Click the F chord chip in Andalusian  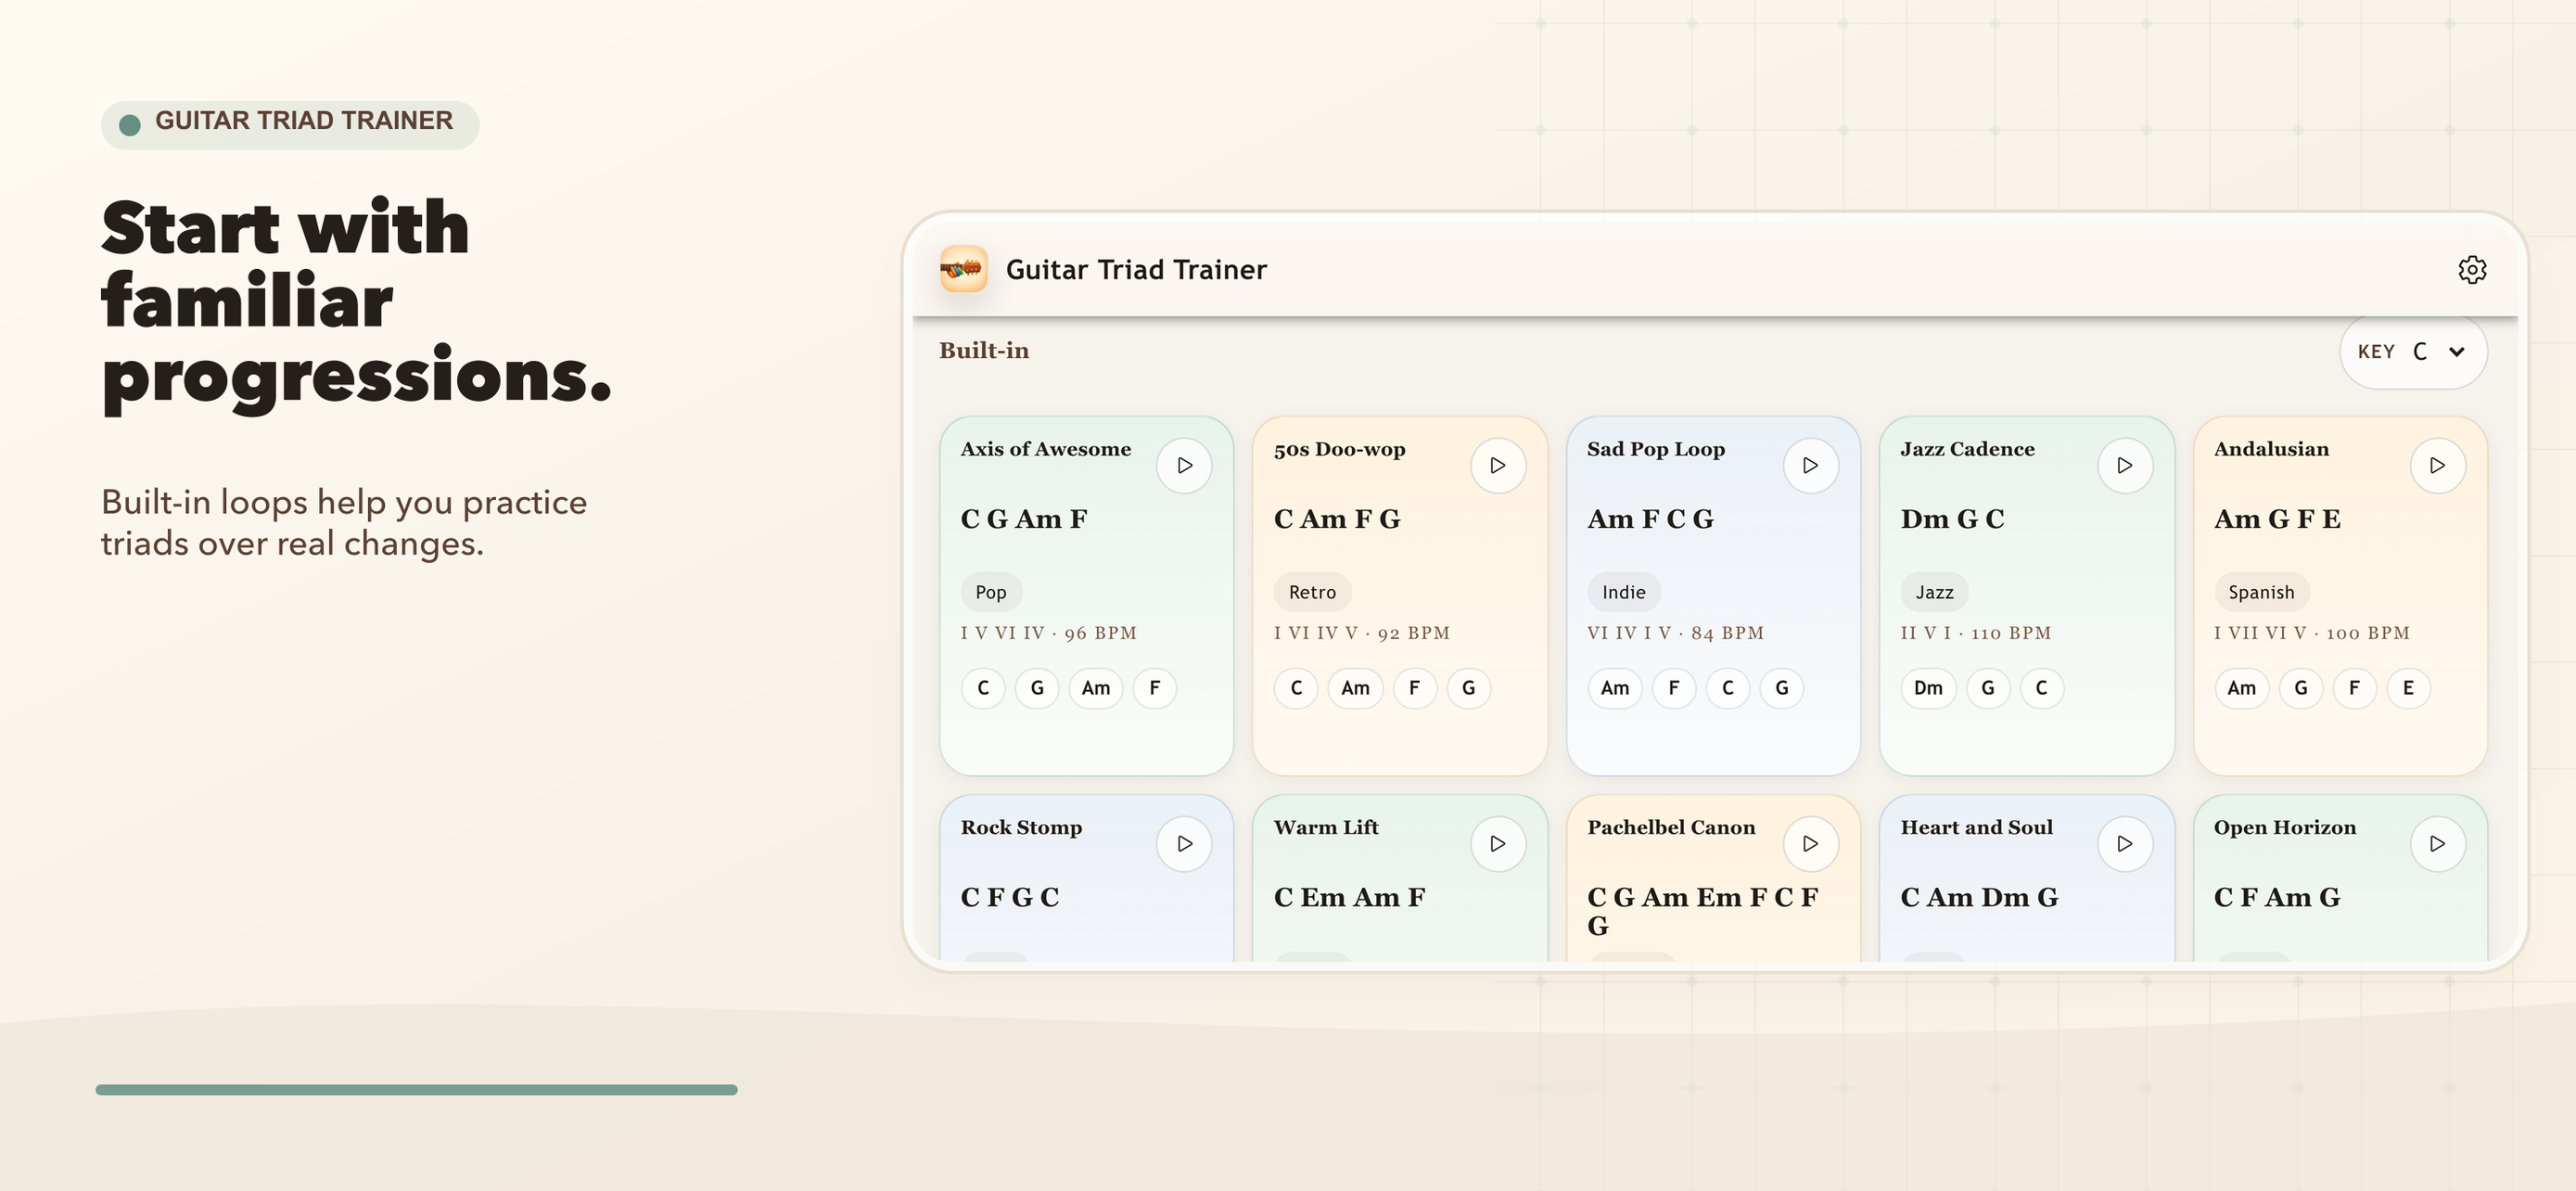(2354, 688)
